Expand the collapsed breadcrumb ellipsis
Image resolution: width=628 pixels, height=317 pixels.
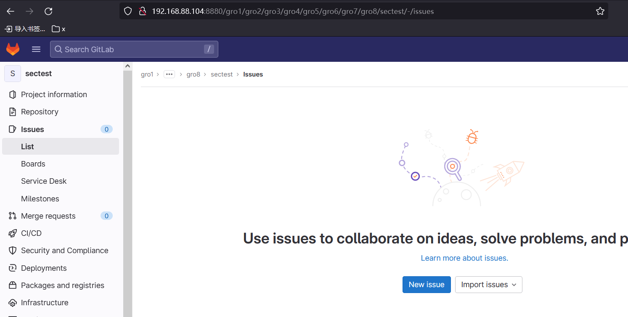point(169,74)
